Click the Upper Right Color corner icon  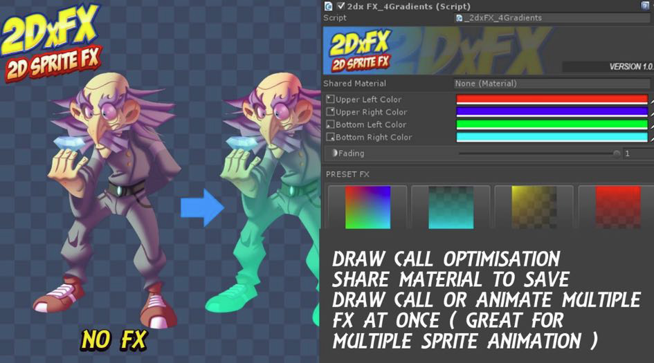pyautogui.click(x=330, y=112)
